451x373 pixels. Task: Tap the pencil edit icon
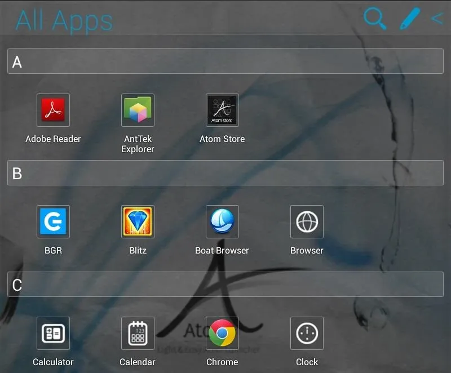point(410,19)
